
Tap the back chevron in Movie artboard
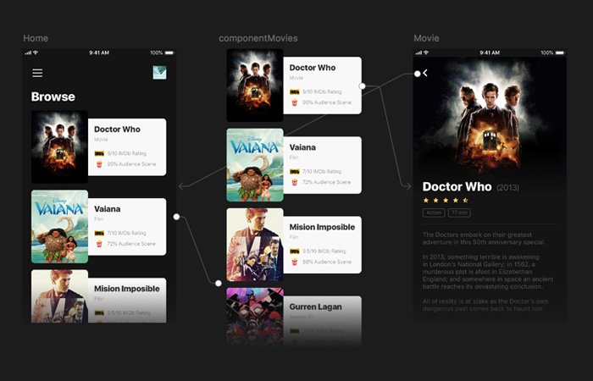(x=425, y=73)
